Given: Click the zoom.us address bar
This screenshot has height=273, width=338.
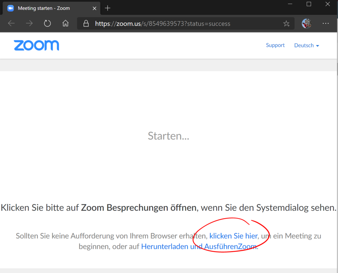Looking at the screenshot, I should point(186,23).
